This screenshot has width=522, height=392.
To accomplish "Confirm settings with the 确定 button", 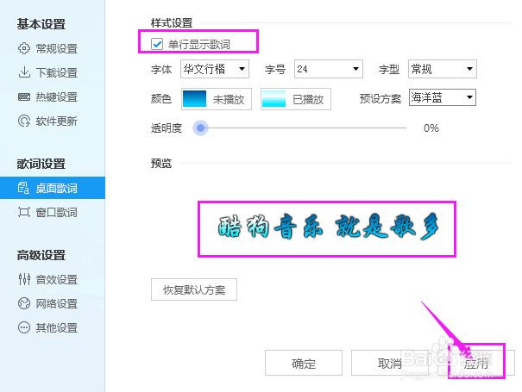I will point(304,364).
